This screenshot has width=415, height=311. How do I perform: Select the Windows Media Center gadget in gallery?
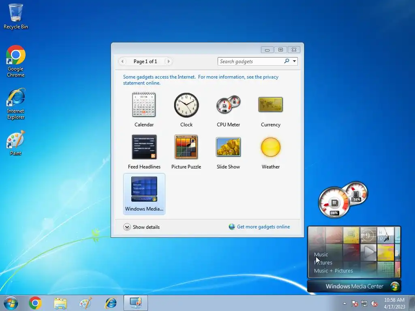pos(144,194)
